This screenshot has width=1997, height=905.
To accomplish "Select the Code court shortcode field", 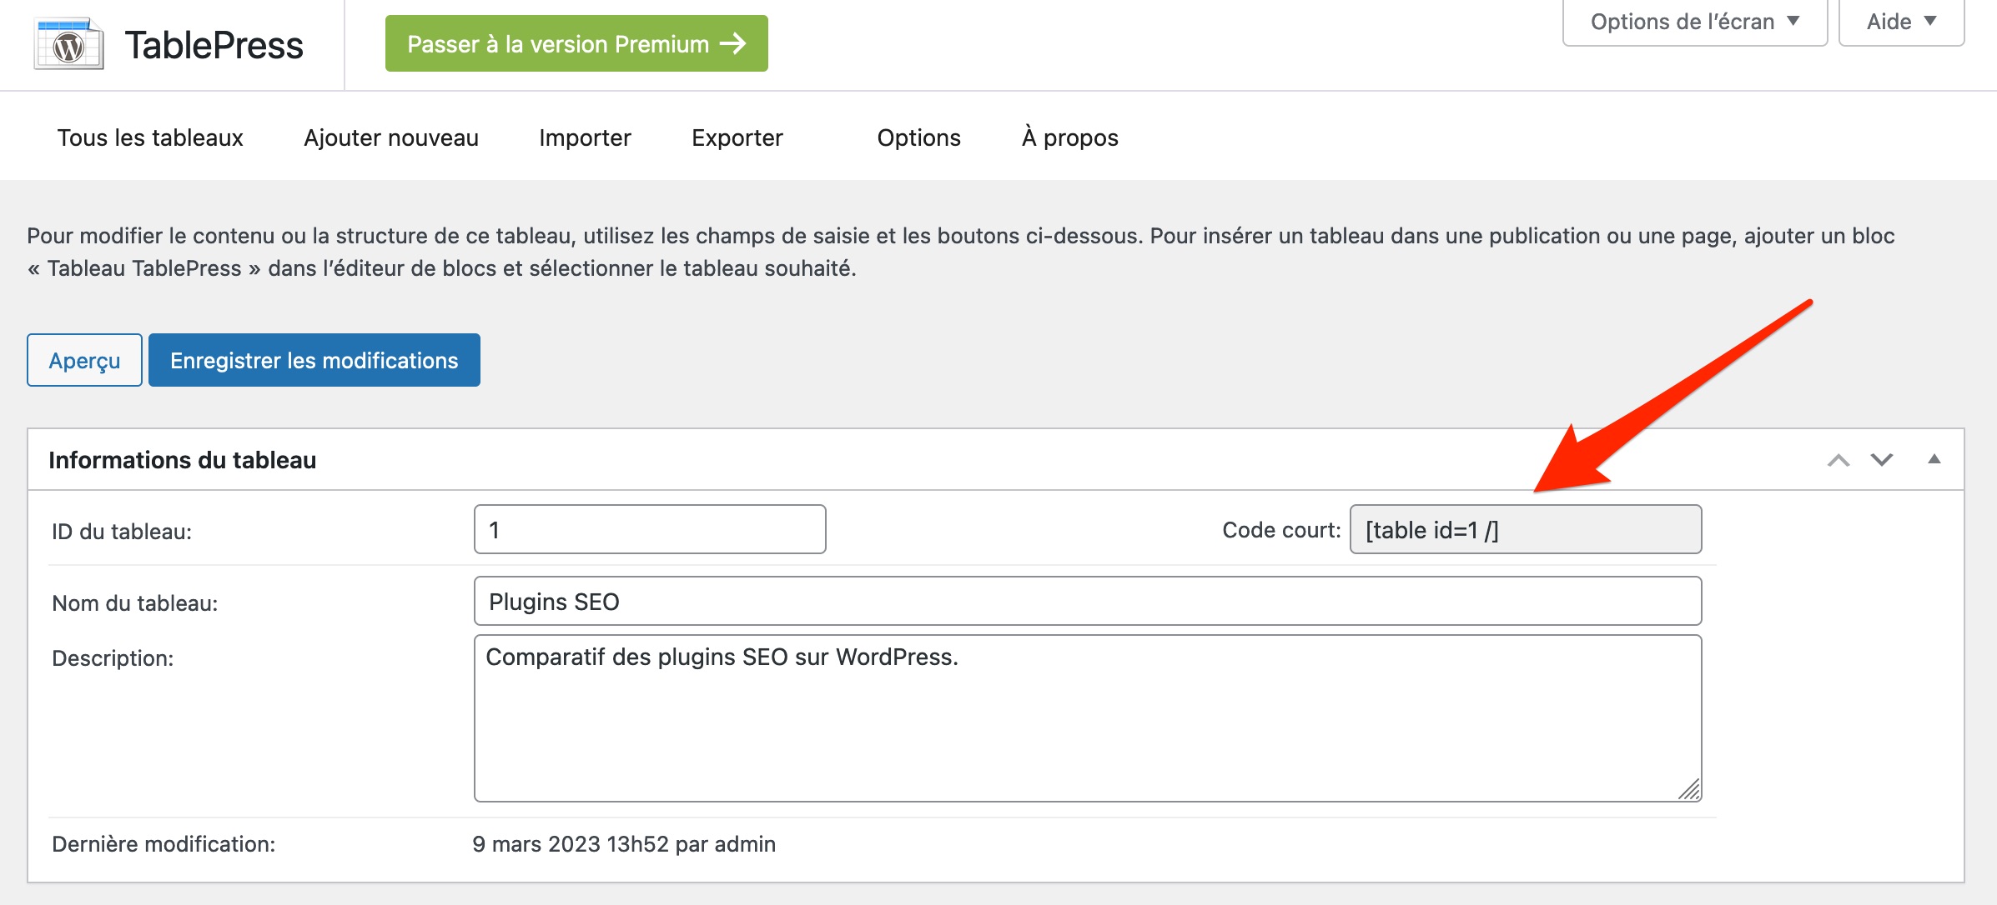I will [1526, 529].
